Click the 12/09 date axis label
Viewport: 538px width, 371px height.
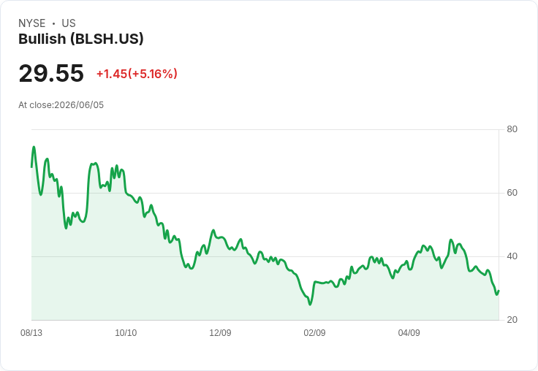tap(220, 333)
